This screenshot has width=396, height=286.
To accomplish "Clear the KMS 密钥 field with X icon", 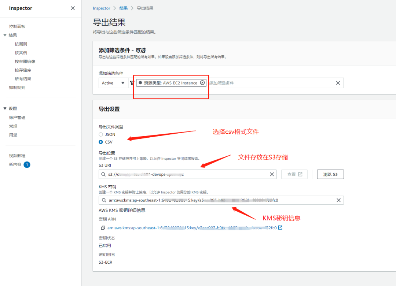I will 339,200.
